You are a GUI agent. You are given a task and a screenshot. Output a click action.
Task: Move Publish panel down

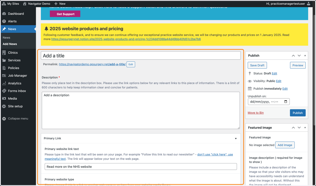coord(299,56)
